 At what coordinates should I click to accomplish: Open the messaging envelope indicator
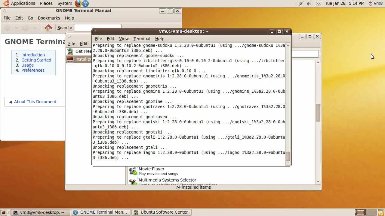tap(319, 4)
